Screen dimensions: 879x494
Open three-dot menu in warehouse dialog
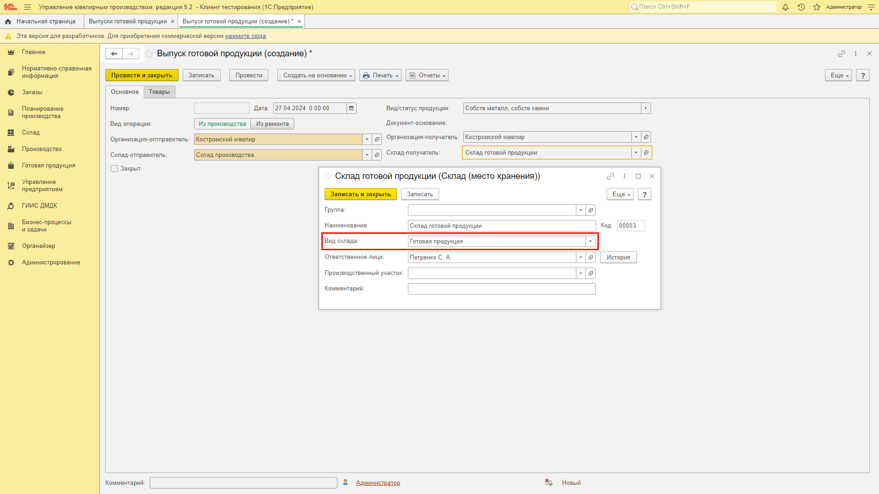(x=624, y=176)
